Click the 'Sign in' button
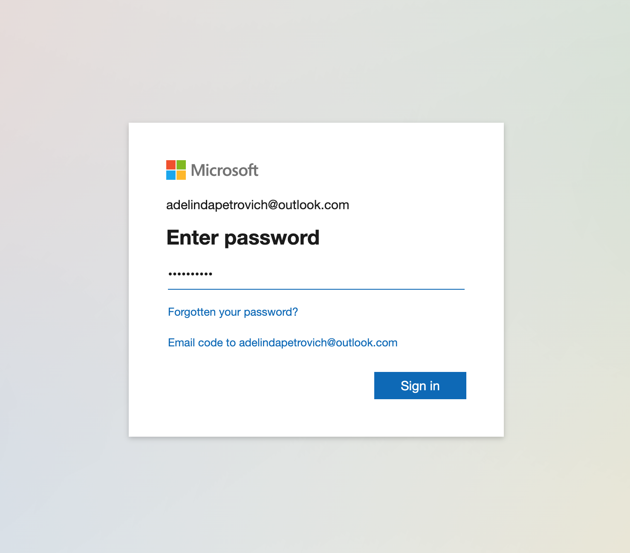630x553 pixels. (420, 386)
